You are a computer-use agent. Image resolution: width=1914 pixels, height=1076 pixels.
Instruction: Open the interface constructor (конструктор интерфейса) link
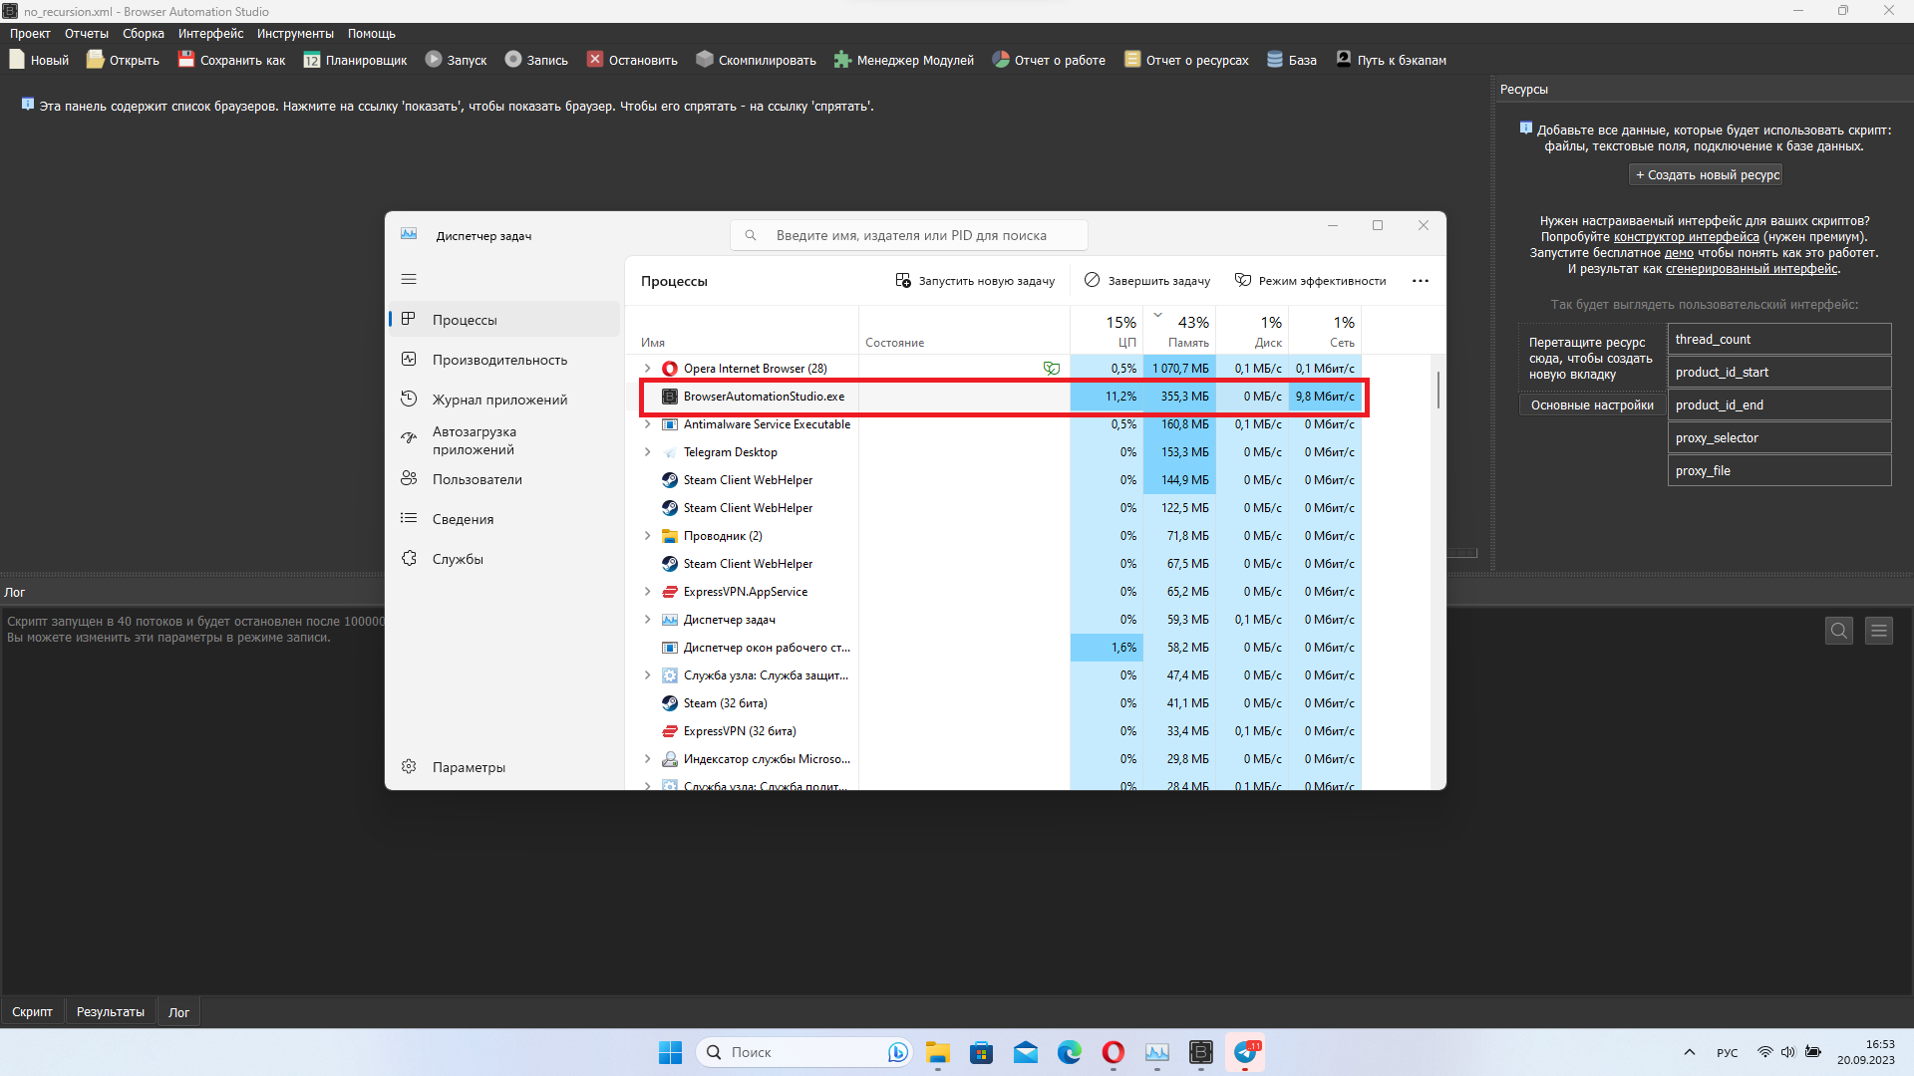pyautogui.click(x=1686, y=237)
